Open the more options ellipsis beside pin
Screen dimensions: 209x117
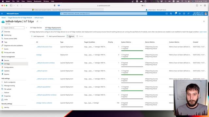click(41, 21)
